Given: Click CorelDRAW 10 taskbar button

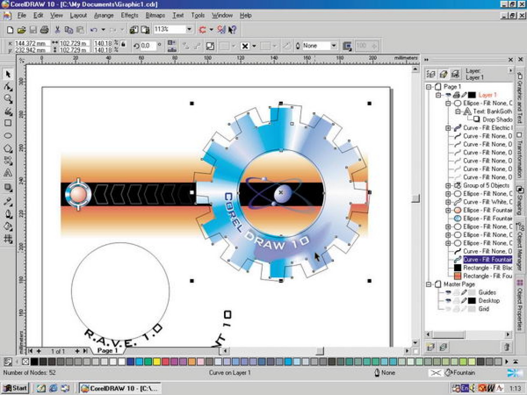Looking at the screenshot, I should tap(119, 388).
